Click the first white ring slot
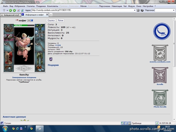Screen dimensions: 176x132 [36, 33]
